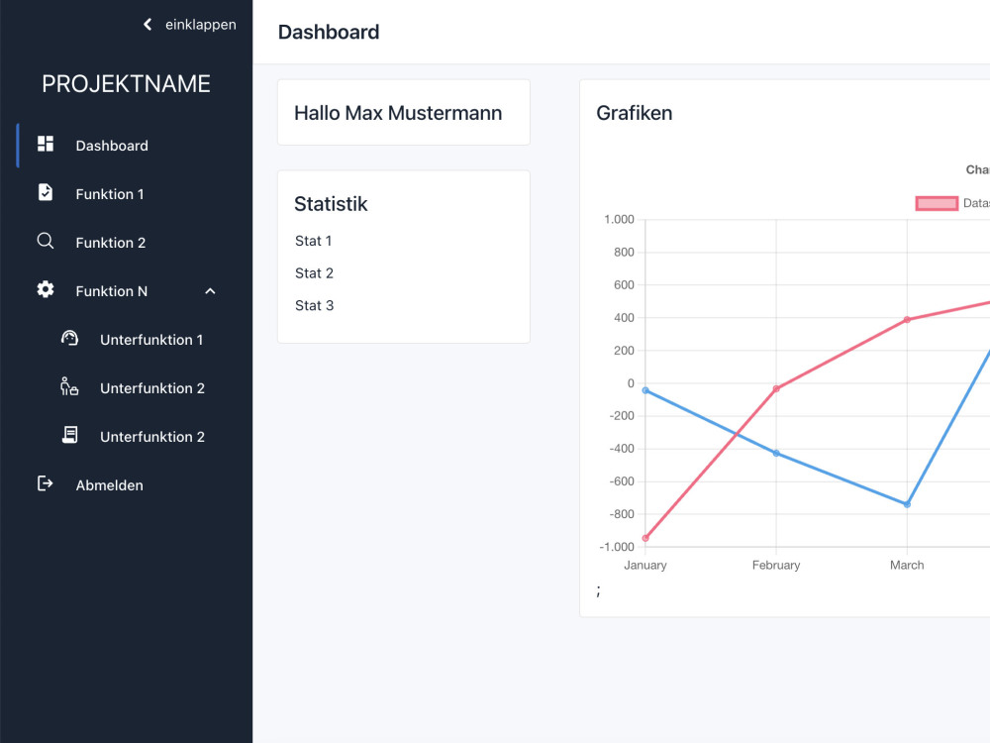Click the Abmelden logout icon
Screen dimensions: 990x743
[45, 483]
